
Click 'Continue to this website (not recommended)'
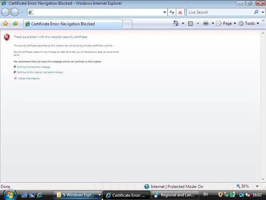pos(40,72)
